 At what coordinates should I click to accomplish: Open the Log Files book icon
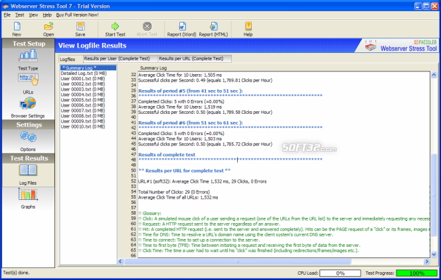click(x=28, y=175)
